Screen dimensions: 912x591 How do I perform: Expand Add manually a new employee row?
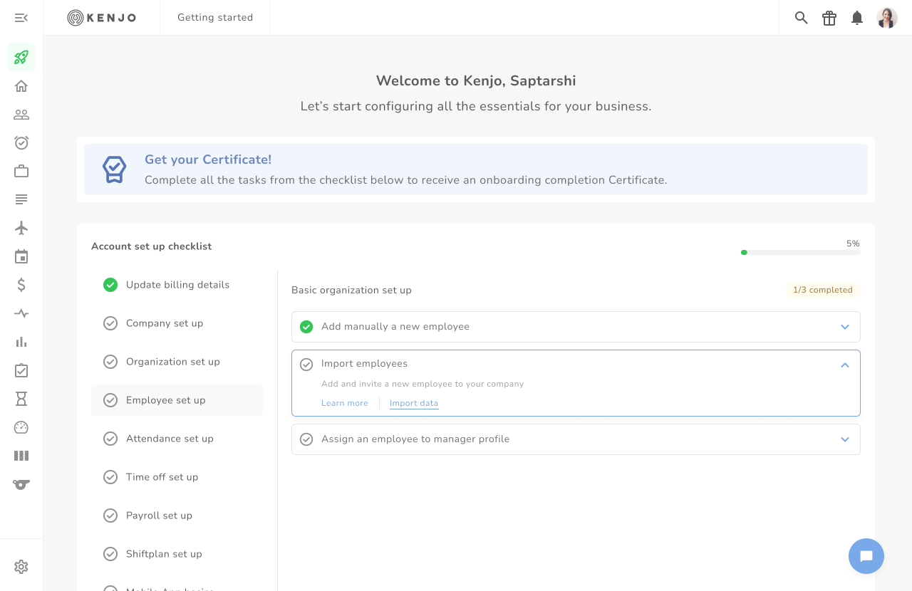[x=845, y=327]
